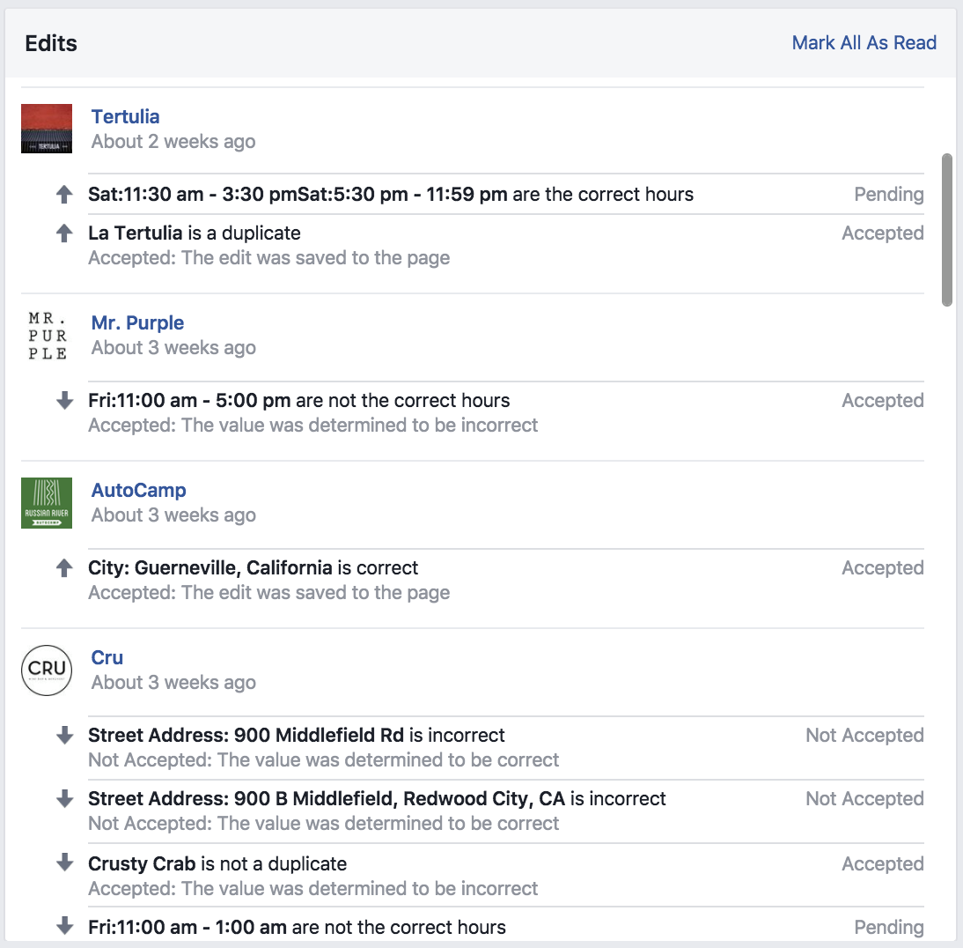Click down arrow beside 900 B Middlefield address
Viewport: 963px width, 948px height.
[x=64, y=798]
